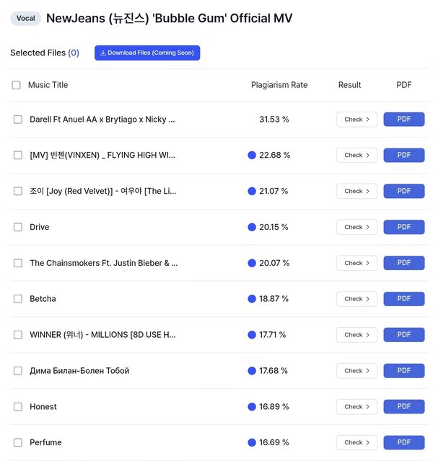Click the blue dot beside 17.68 %
The width and height of the screenshot is (433, 461).
pyautogui.click(x=252, y=371)
